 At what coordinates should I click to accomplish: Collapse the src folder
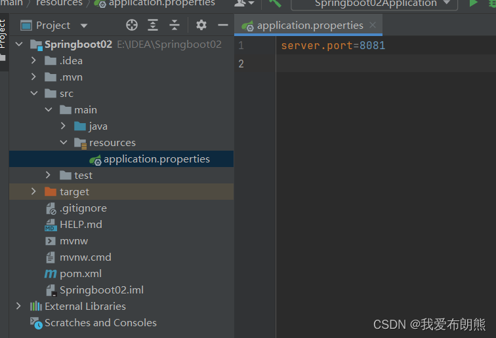coord(34,93)
